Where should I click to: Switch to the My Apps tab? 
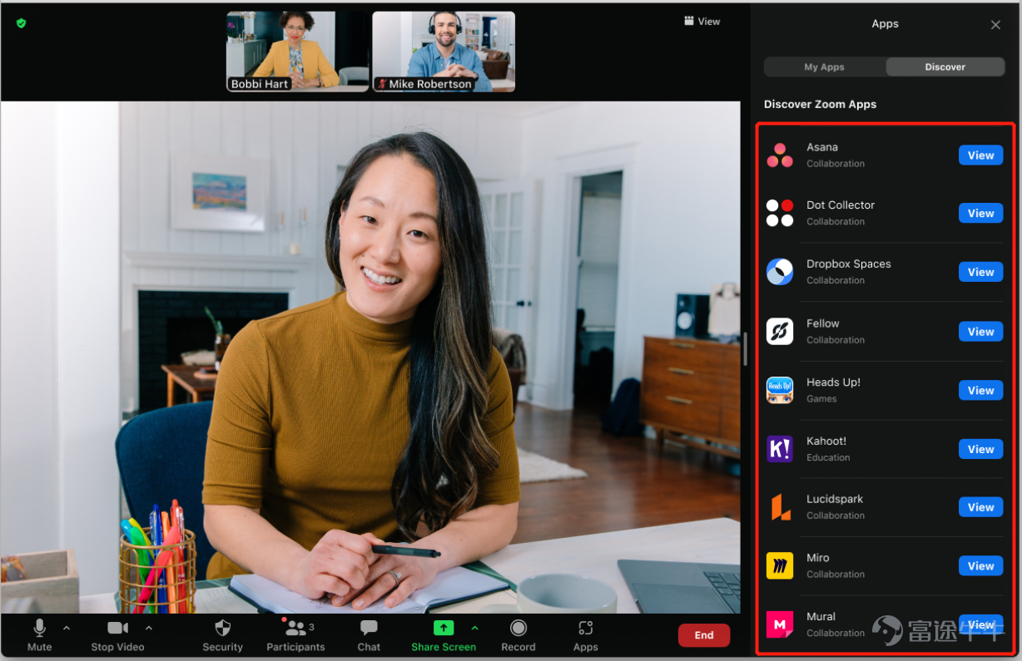(x=824, y=67)
